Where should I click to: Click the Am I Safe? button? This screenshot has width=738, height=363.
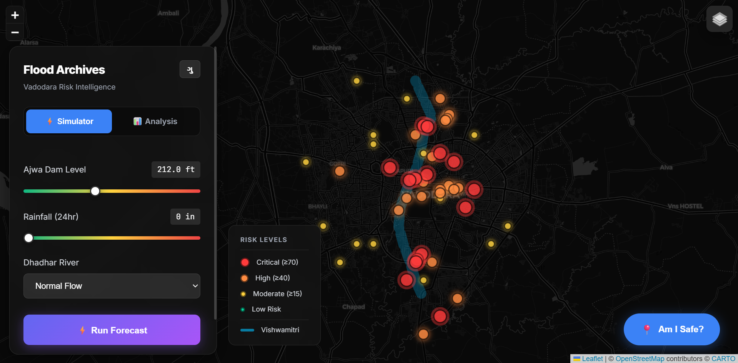671,329
